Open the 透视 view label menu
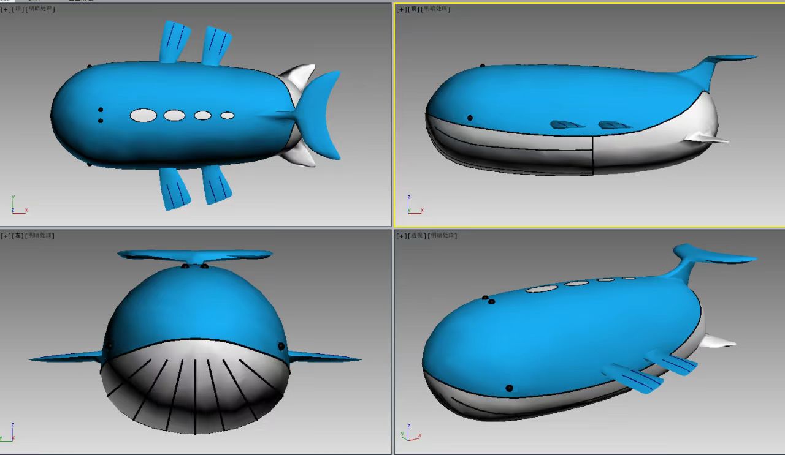Image resolution: width=785 pixels, height=455 pixels. coord(417,236)
